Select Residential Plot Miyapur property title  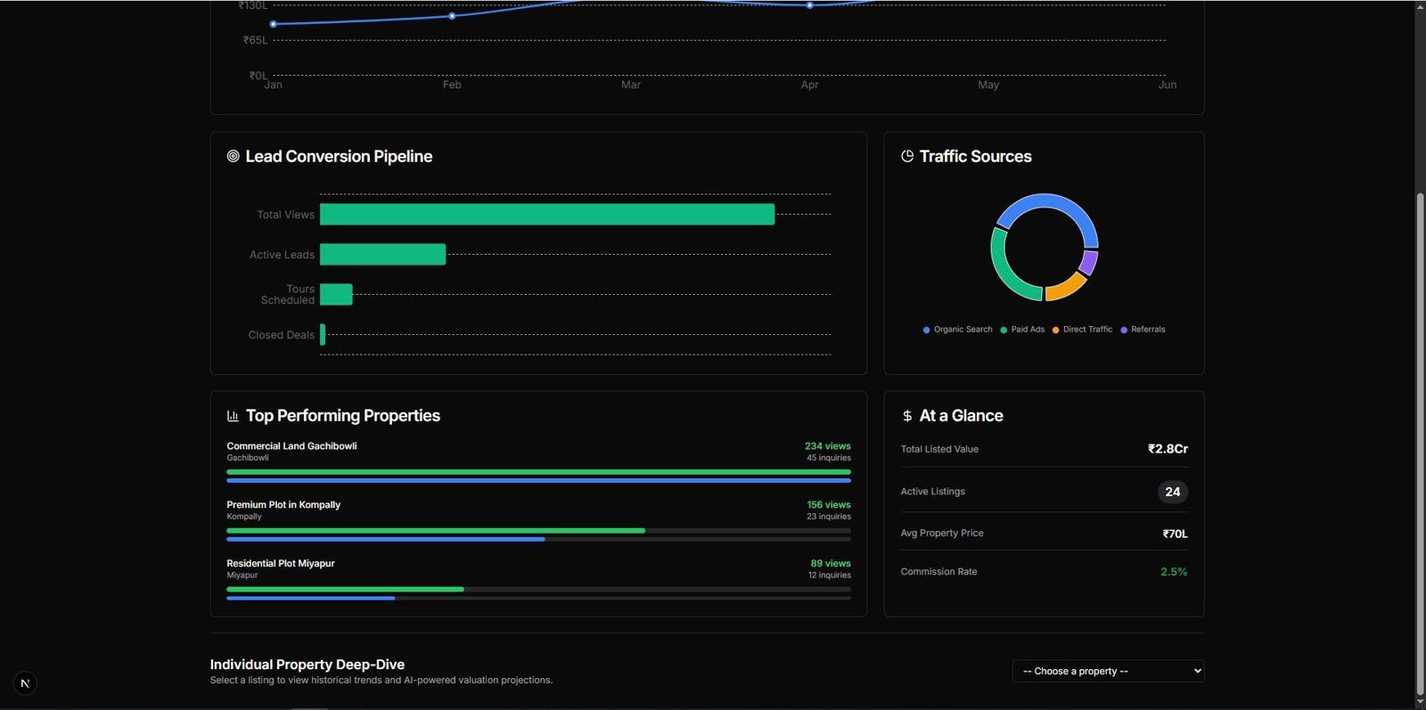point(281,563)
